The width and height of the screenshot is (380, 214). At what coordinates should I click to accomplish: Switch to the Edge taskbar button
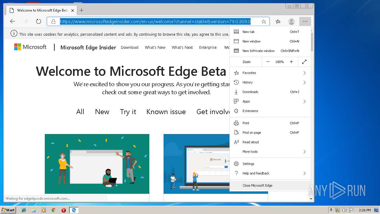74,210
